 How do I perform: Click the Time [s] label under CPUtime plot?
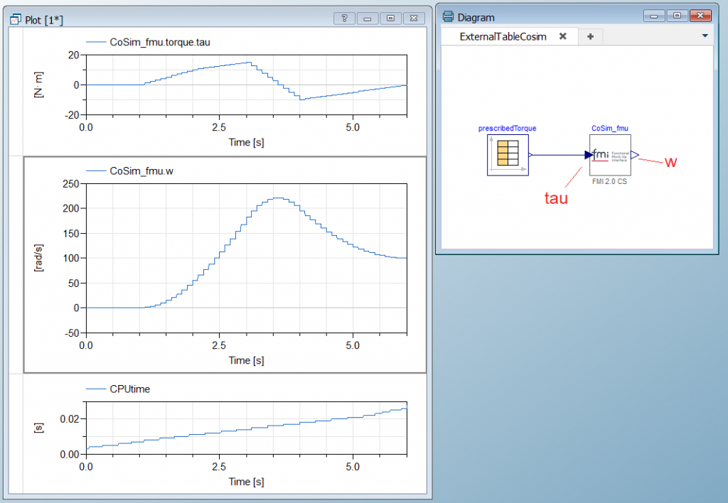[246, 482]
